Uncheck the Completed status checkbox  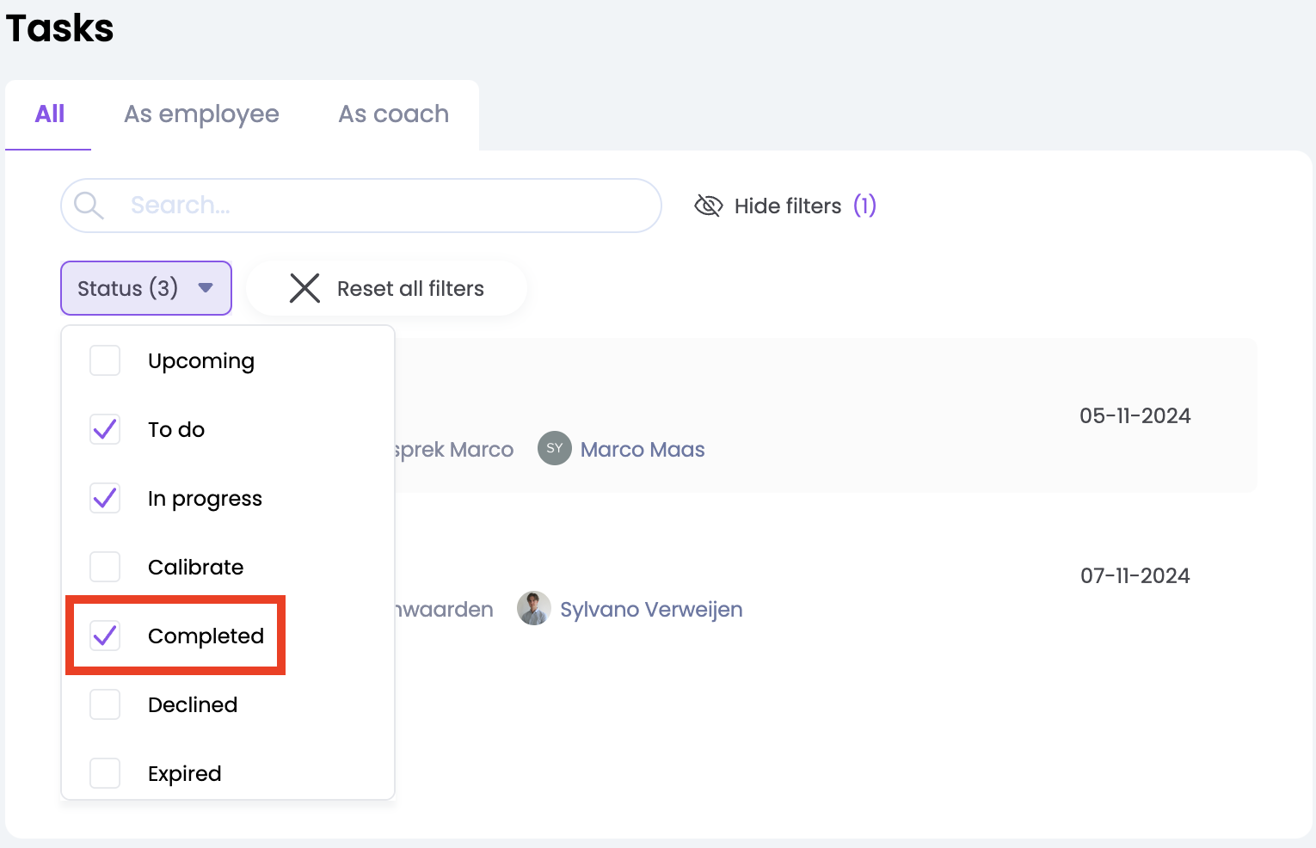(105, 636)
